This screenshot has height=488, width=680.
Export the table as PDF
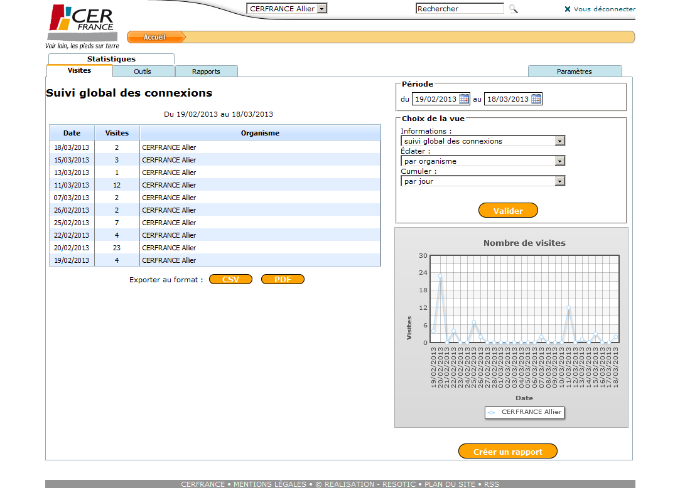(283, 280)
